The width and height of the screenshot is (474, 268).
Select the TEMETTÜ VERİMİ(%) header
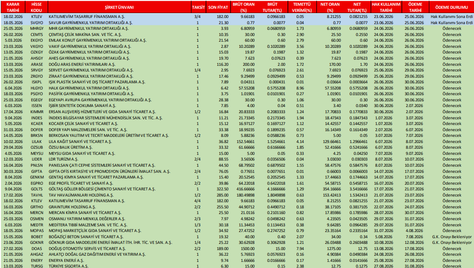click(x=302, y=7)
